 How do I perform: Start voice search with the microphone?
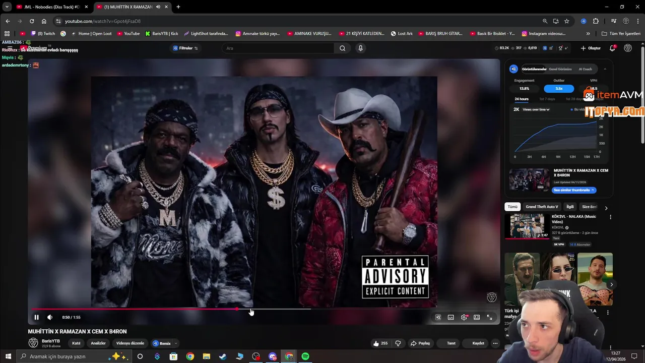click(360, 48)
